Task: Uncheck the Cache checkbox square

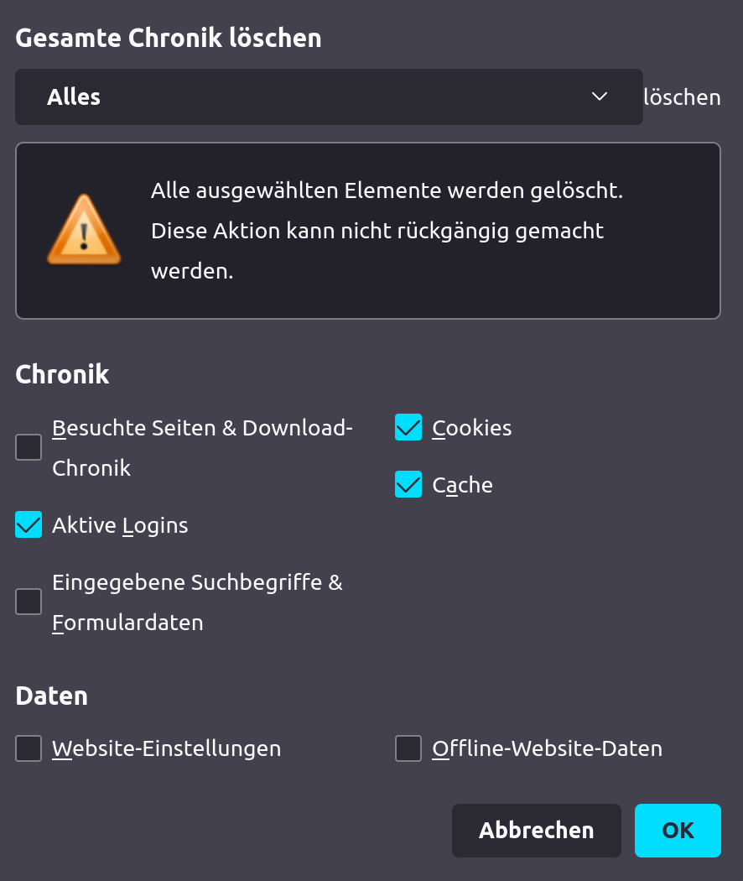Action: click(408, 484)
